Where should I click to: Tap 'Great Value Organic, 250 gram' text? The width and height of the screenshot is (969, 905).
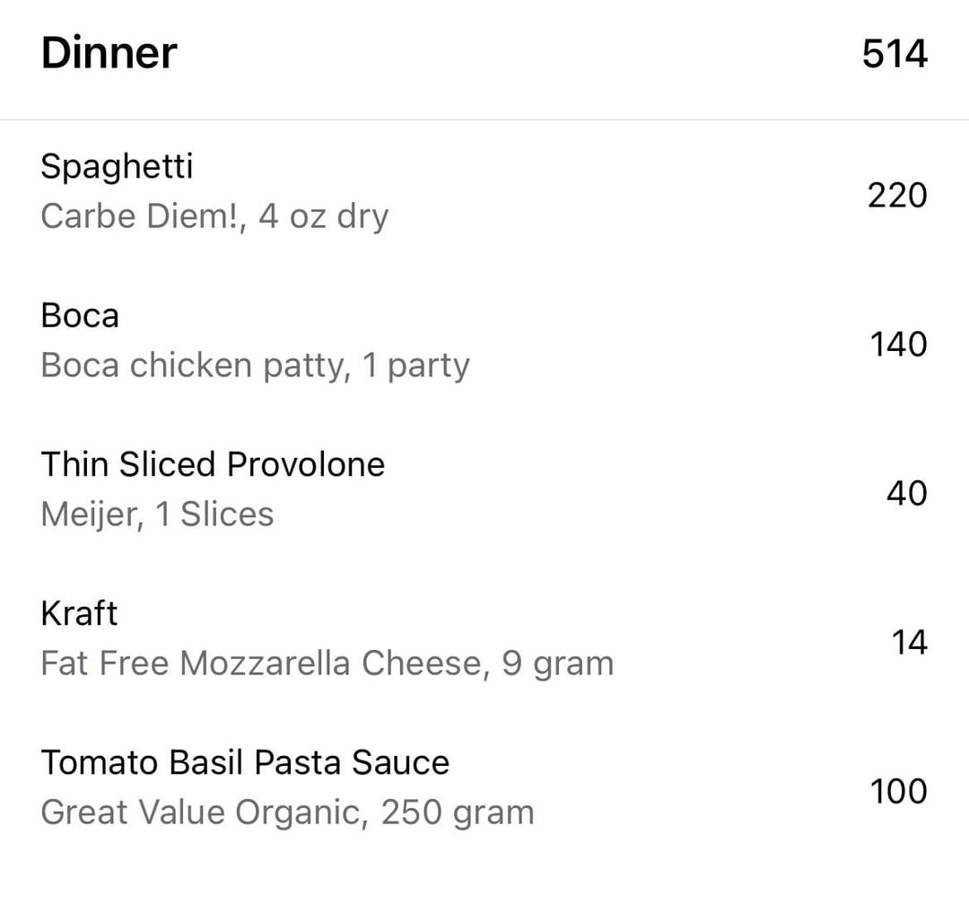[287, 813]
